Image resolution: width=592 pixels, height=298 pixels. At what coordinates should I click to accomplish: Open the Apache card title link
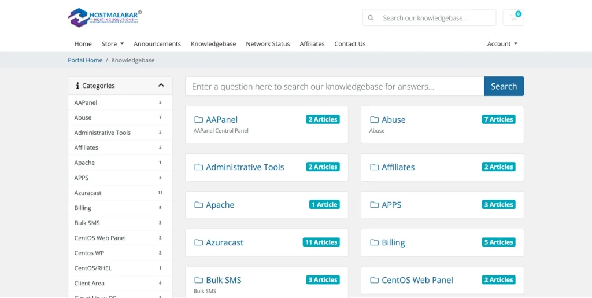pos(220,205)
